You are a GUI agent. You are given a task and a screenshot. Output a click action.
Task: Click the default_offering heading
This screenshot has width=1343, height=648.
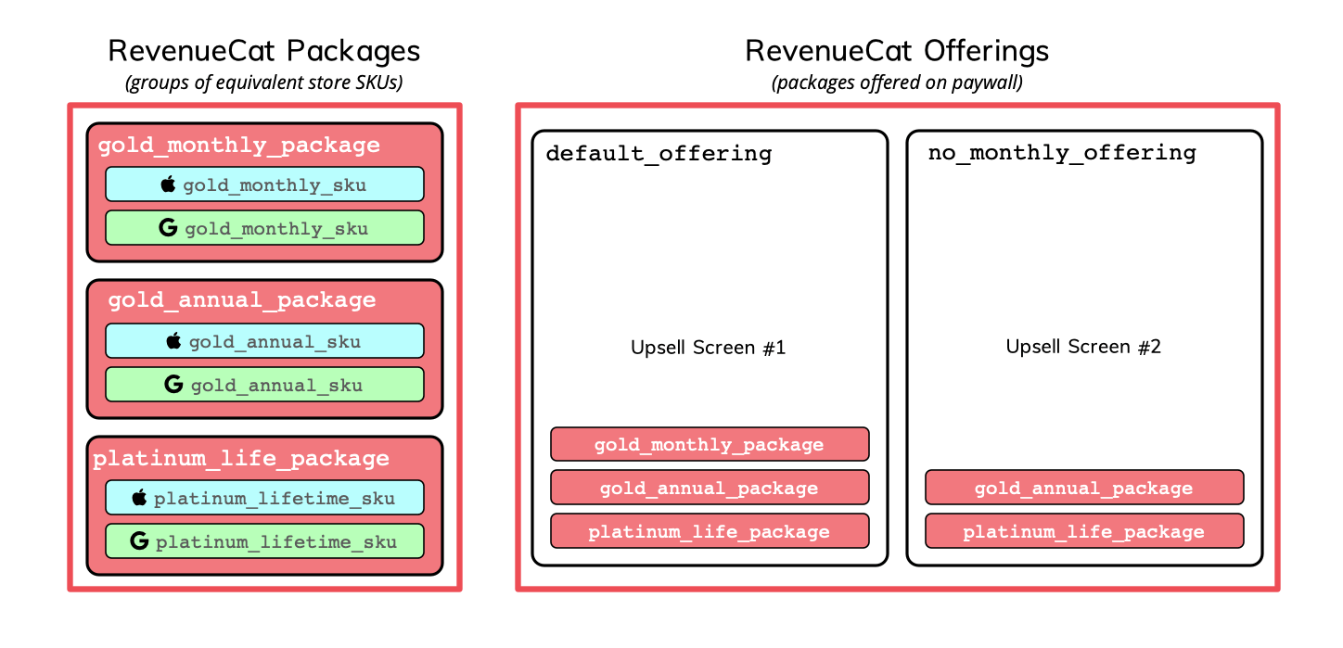(659, 153)
